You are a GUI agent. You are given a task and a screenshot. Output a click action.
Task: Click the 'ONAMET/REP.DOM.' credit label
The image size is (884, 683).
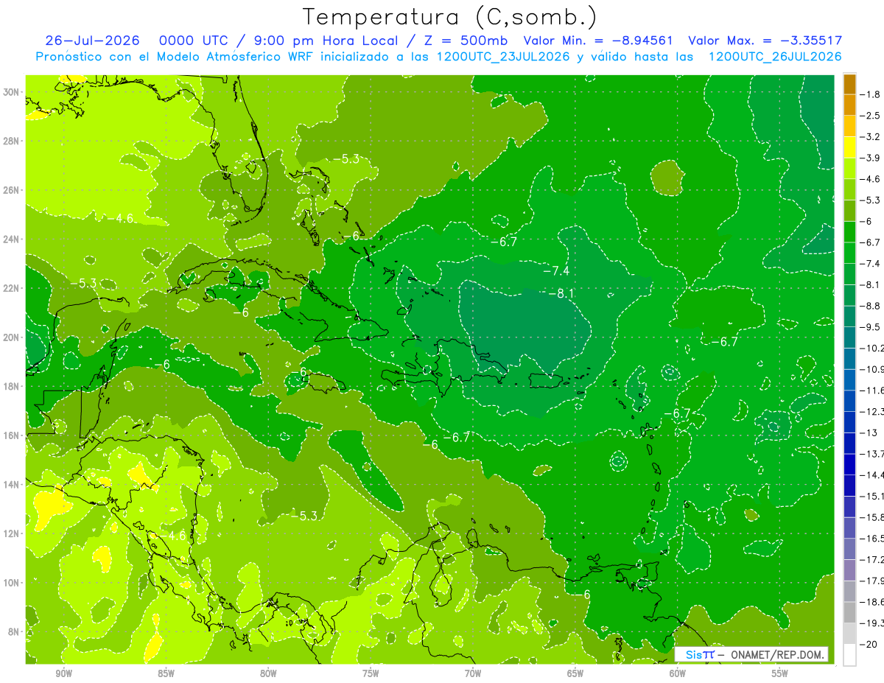[x=776, y=654]
